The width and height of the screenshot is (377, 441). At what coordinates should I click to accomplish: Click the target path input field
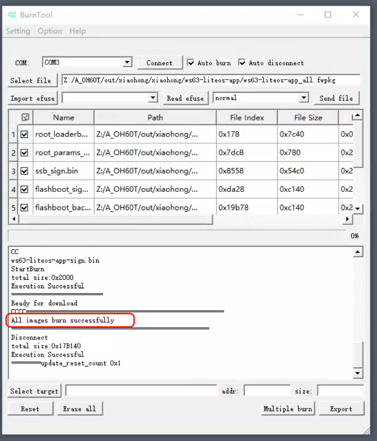[141, 390]
